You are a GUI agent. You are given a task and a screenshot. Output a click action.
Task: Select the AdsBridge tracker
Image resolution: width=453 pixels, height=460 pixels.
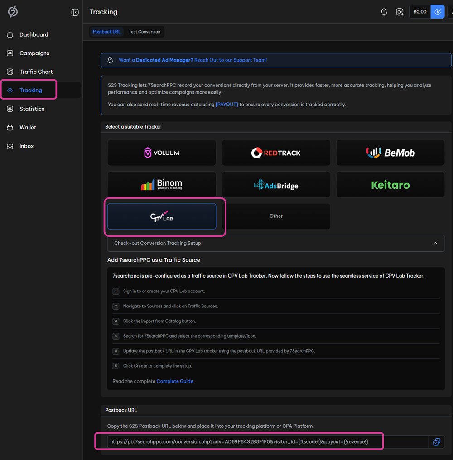(x=276, y=185)
